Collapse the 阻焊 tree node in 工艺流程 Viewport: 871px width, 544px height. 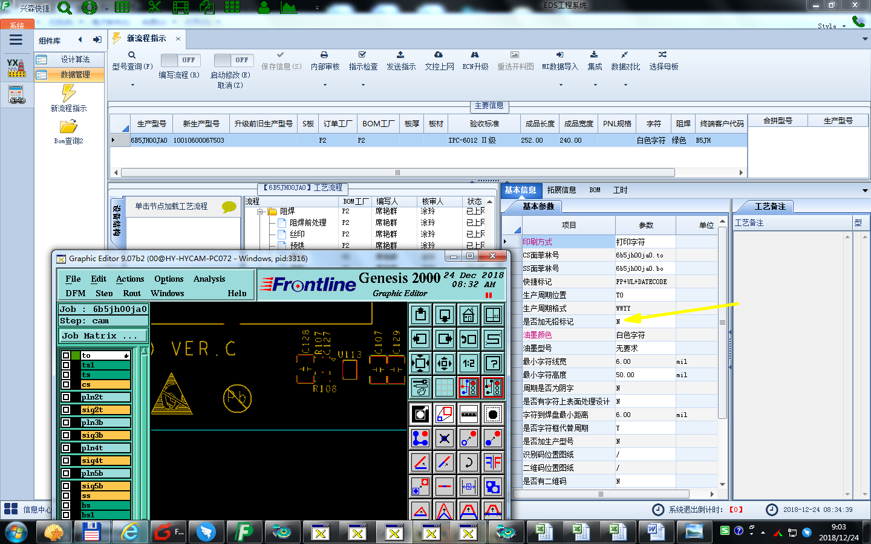[260, 212]
